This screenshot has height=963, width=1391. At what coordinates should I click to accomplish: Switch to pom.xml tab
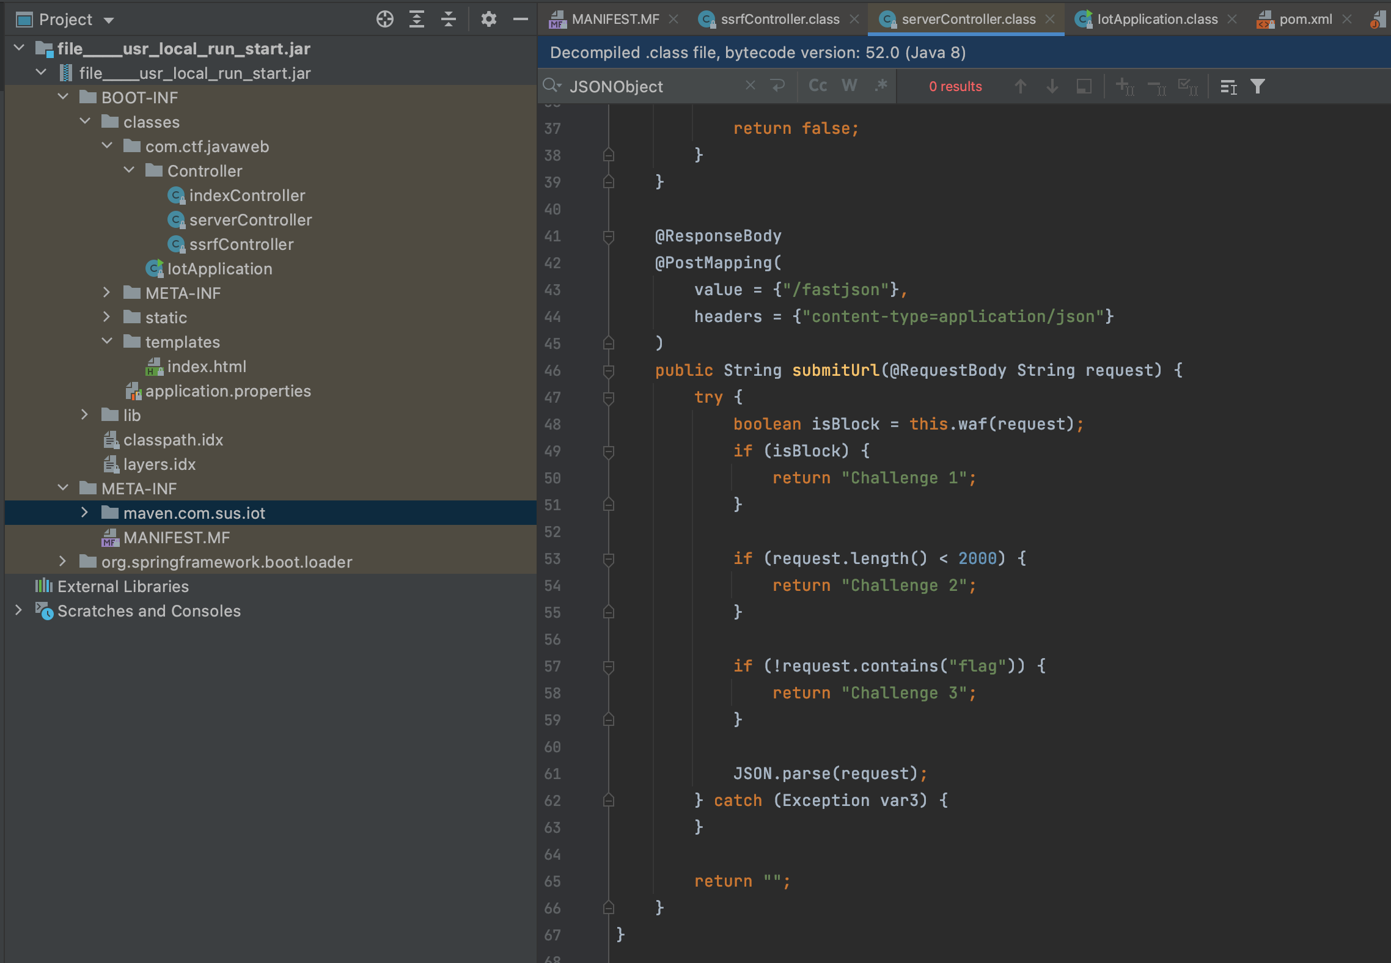[1305, 20]
